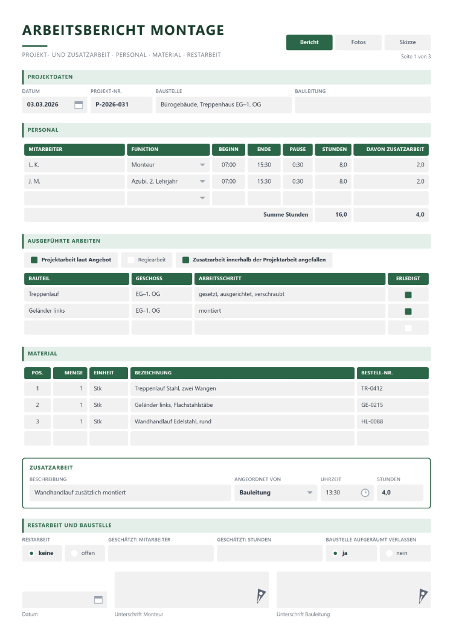Screen dimensions: 453x640
Task: Click Geschätzt: Stunden input field
Action: (269, 554)
